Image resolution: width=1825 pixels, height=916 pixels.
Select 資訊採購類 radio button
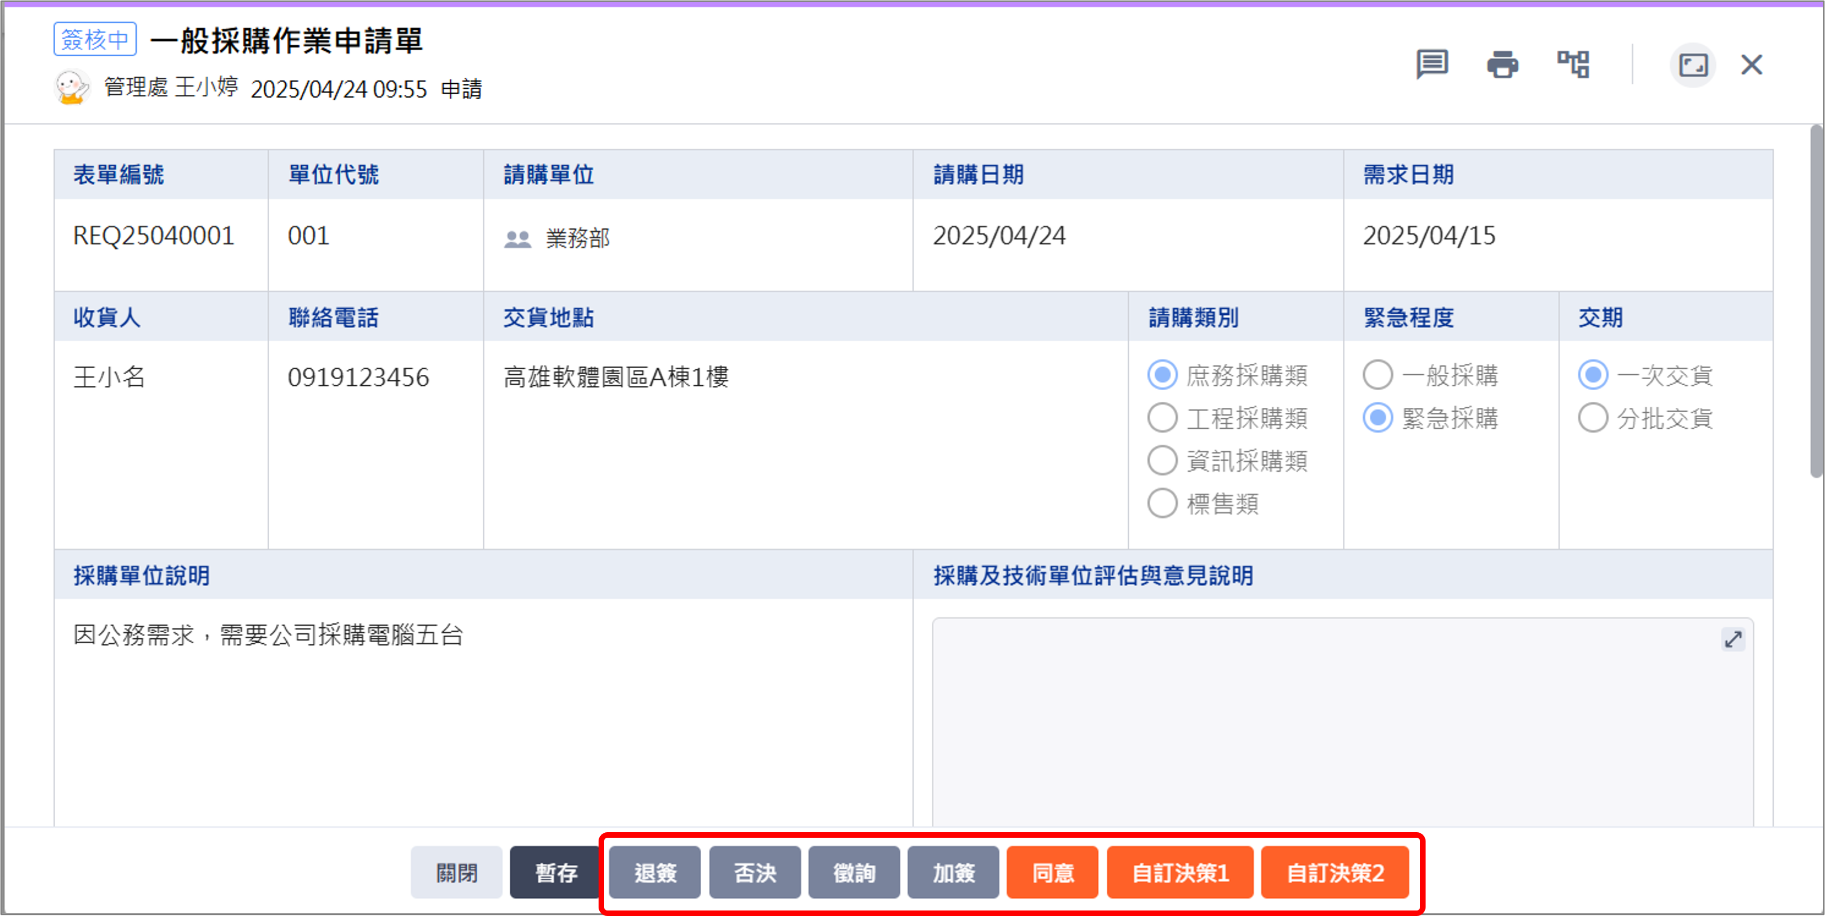point(1162,461)
